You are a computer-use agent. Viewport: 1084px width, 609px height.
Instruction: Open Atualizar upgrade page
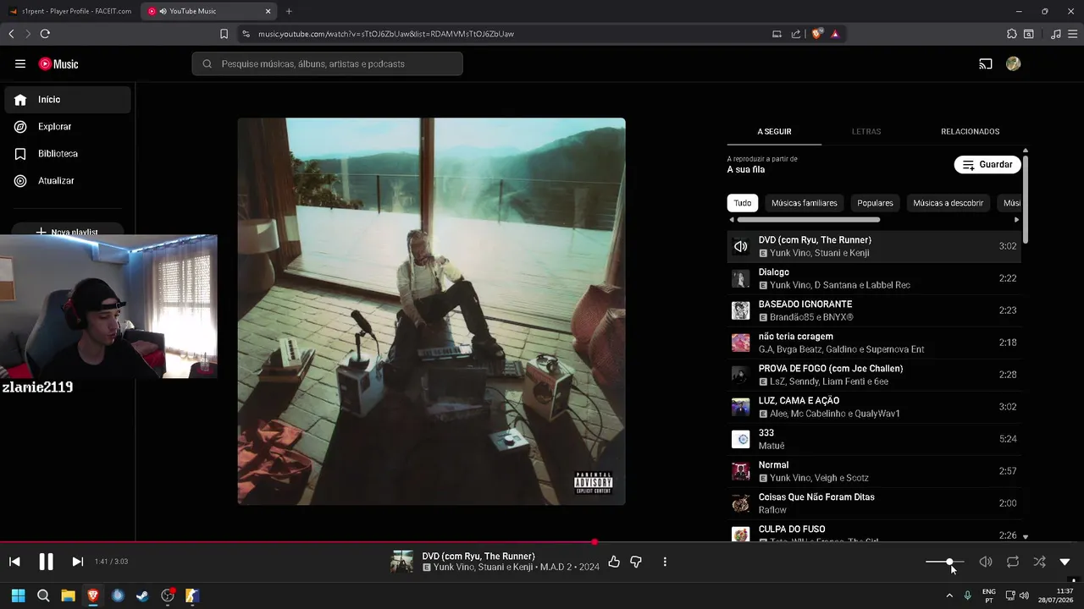point(68,180)
